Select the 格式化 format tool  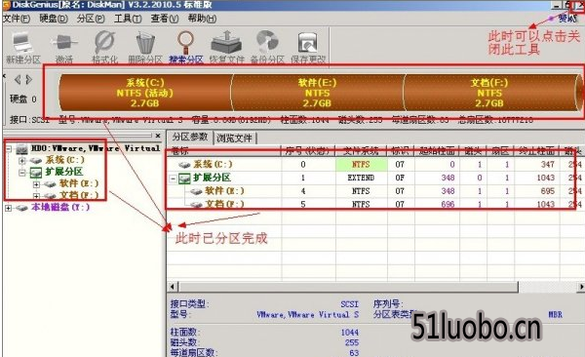click(x=105, y=48)
